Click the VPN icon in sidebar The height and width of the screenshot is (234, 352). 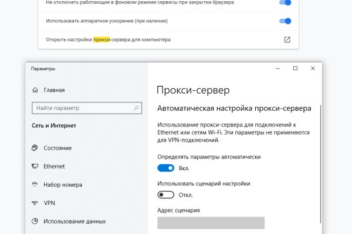pyautogui.click(x=35, y=202)
